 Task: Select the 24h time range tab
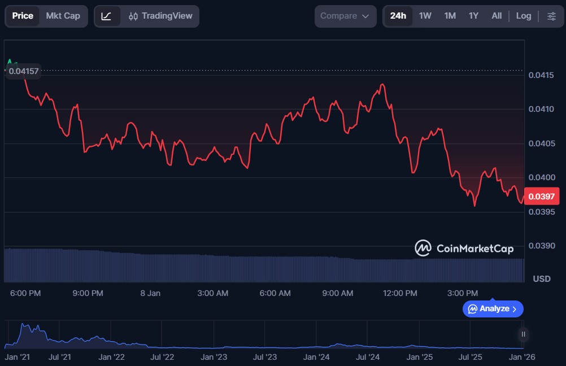pos(398,16)
